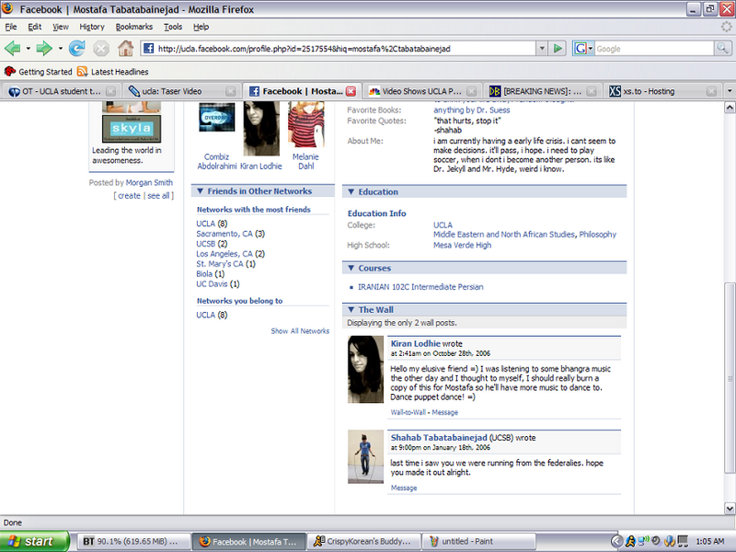This screenshot has width=736, height=552.
Task: Open the Bookmarks menu
Action: pos(134,27)
